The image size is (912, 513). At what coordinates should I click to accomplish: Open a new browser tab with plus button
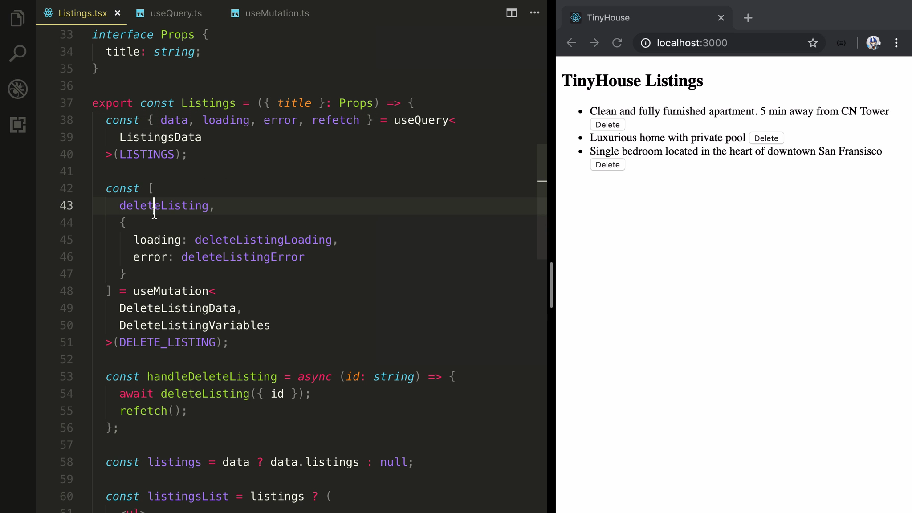click(x=748, y=18)
